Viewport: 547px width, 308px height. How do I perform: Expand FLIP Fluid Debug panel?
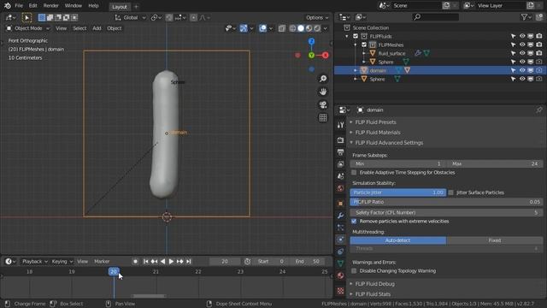(374, 284)
